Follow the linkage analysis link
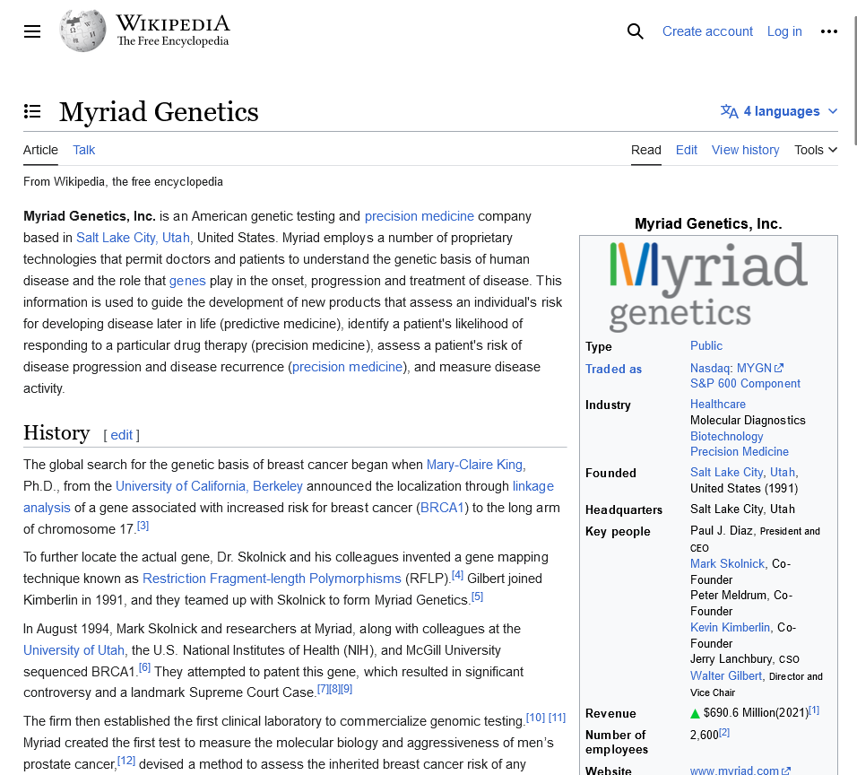The height and width of the screenshot is (775, 857). pos(532,485)
